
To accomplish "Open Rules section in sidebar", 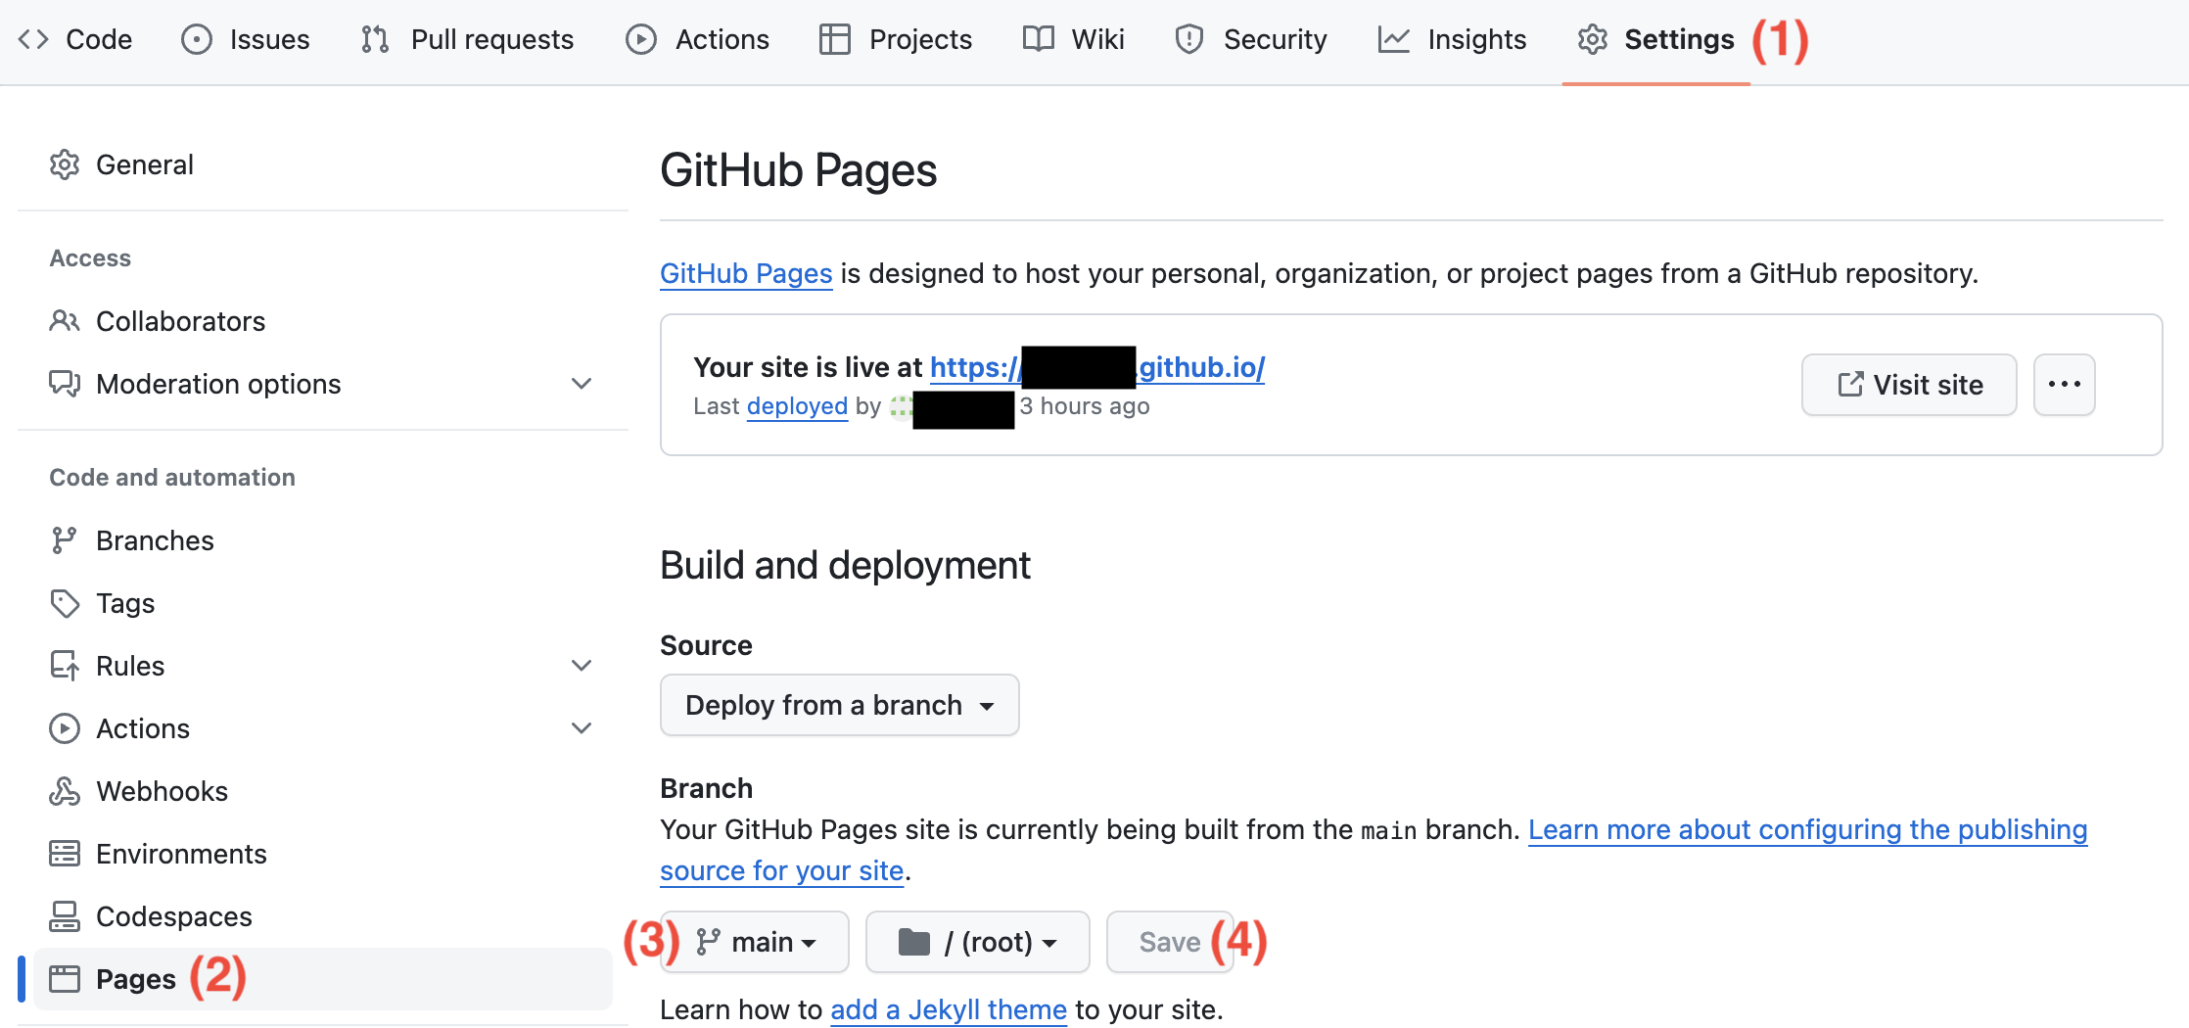I will (x=323, y=666).
